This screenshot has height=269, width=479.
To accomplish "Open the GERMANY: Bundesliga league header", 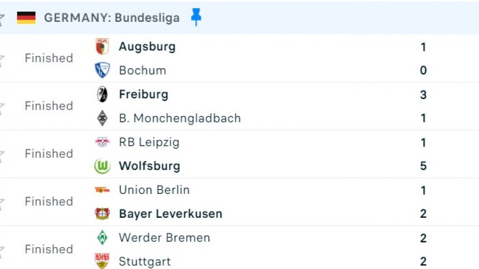I will pos(112,18).
